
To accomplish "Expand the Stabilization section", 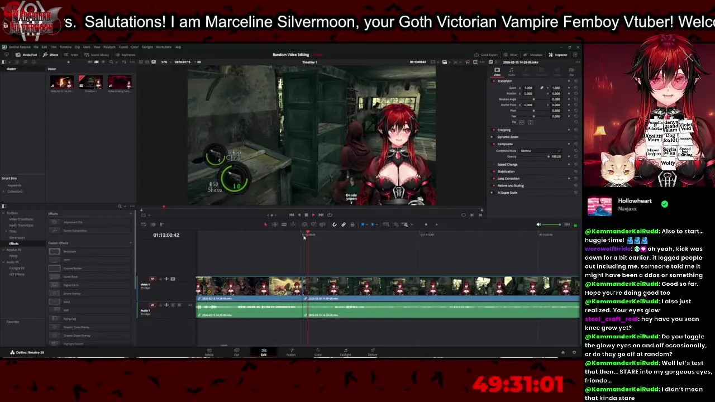I will [506, 171].
